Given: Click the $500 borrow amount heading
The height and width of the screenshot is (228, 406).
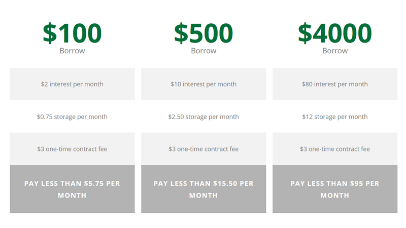Looking at the screenshot, I should point(204,33).
